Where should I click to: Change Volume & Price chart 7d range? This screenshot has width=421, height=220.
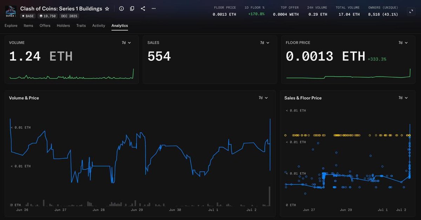[263, 98]
